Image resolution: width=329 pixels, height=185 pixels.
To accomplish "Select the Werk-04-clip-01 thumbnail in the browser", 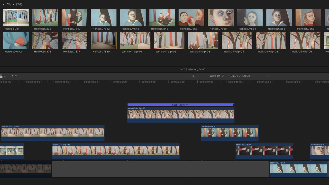I will [x=135, y=41].
